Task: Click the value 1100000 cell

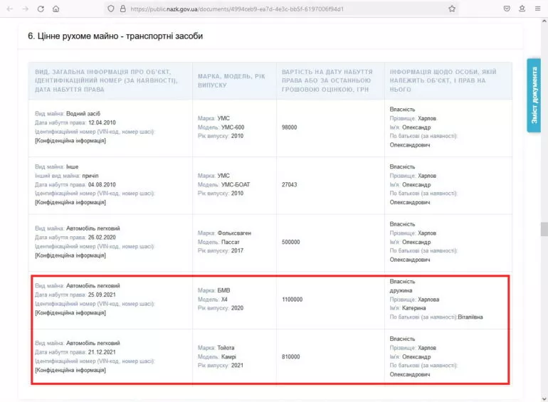Action: [293, 300]
